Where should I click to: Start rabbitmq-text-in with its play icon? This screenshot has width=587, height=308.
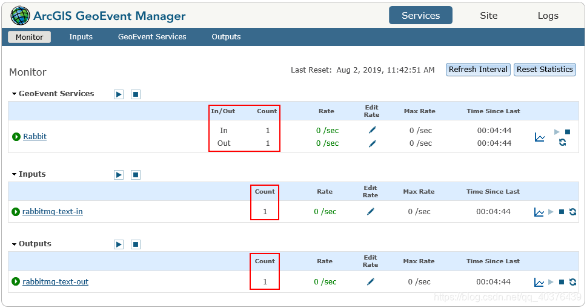tap(551, 212)
